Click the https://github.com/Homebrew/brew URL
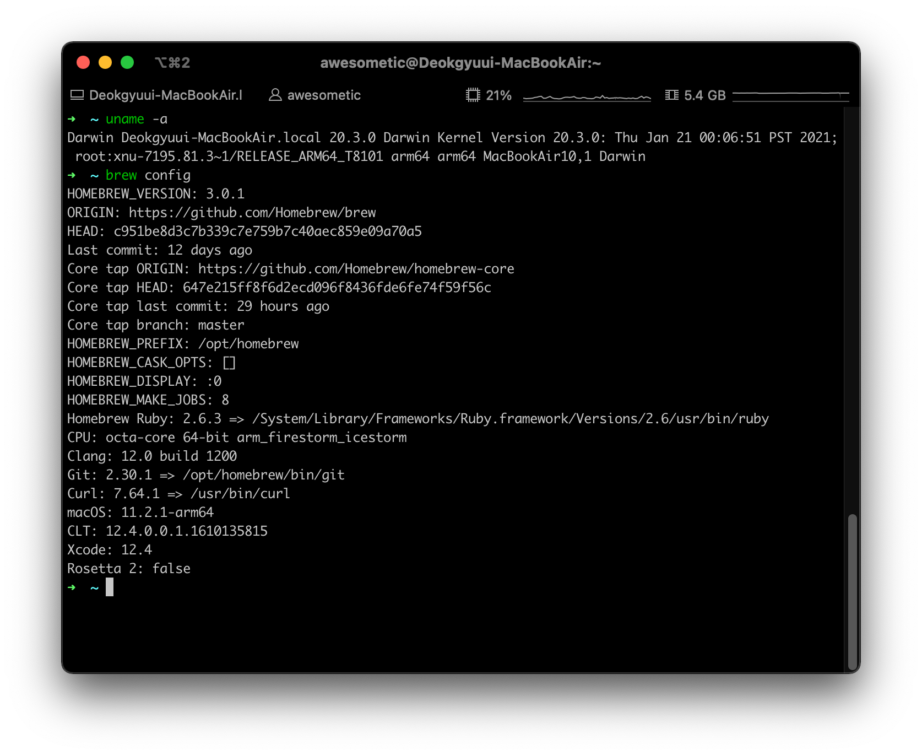Viewport: 922px width, 755px height. point(252,213)
